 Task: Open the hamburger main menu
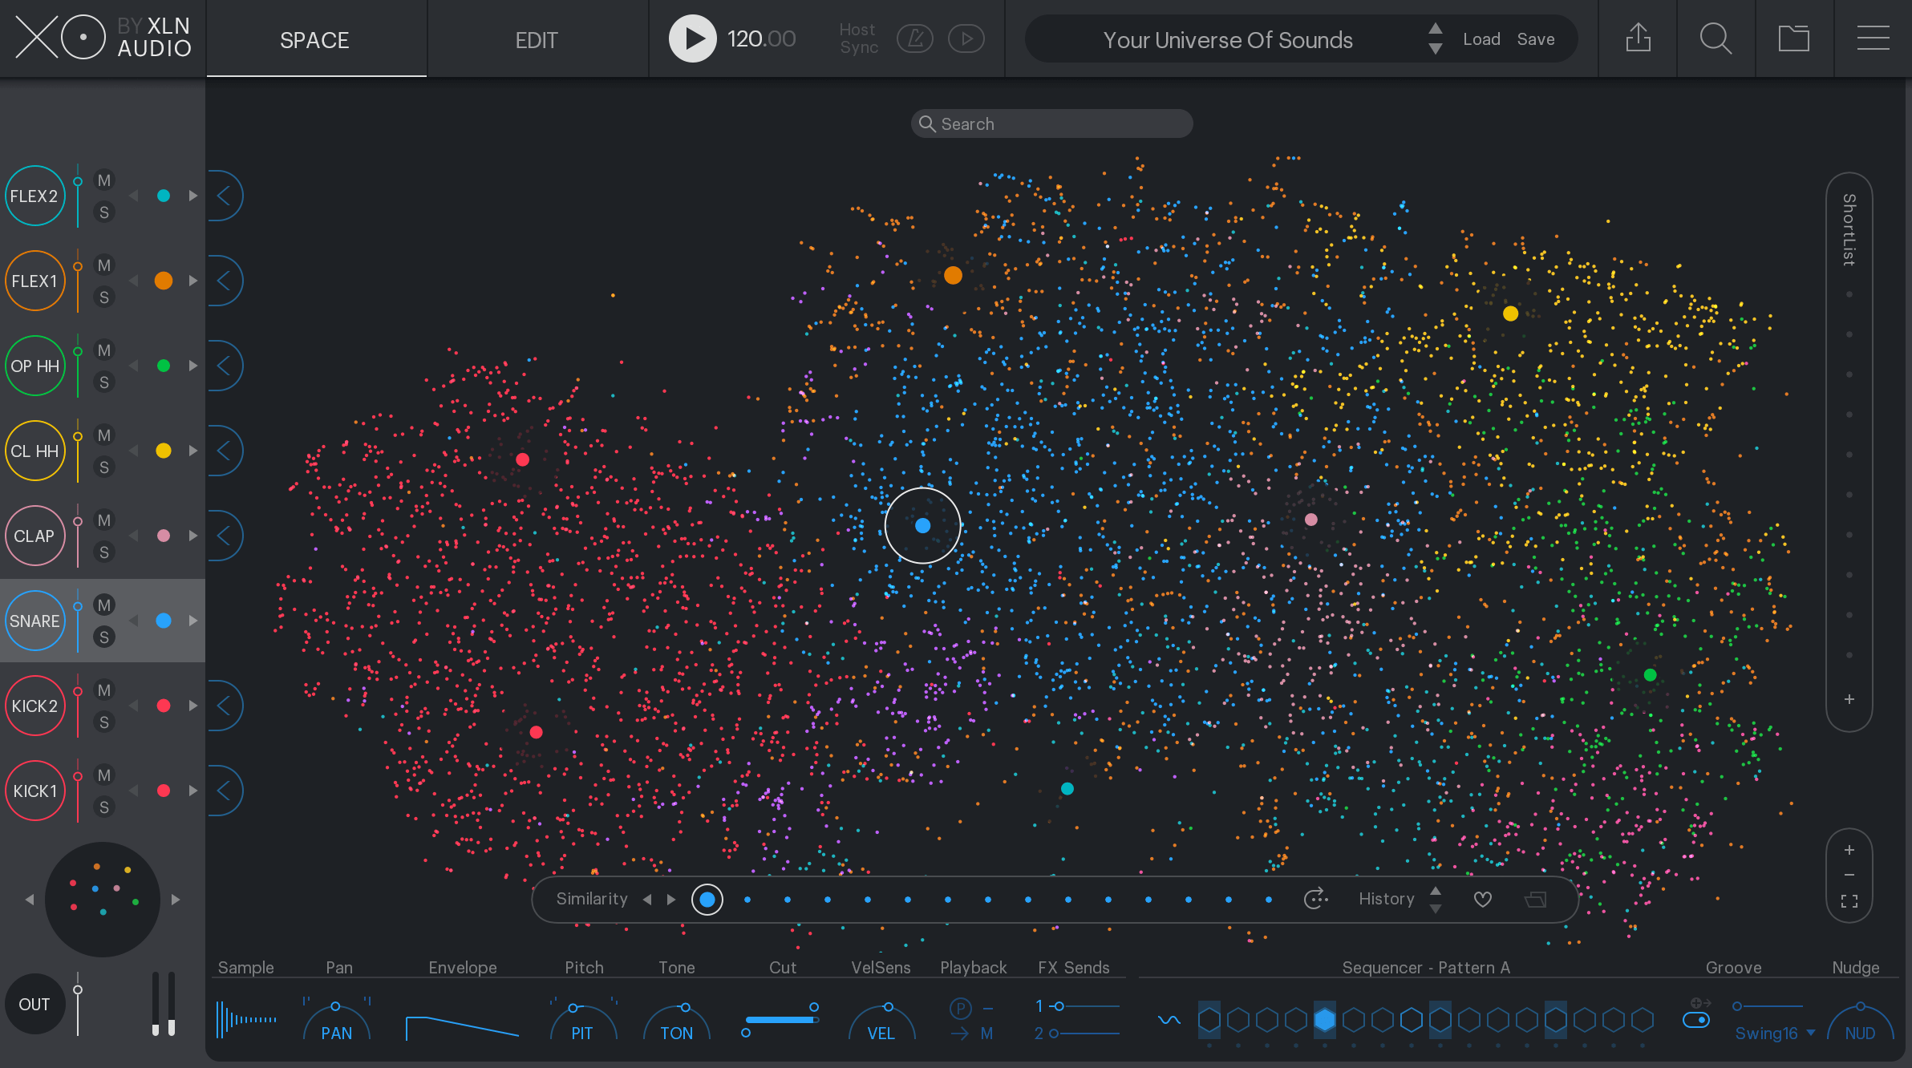point(1873,38)
